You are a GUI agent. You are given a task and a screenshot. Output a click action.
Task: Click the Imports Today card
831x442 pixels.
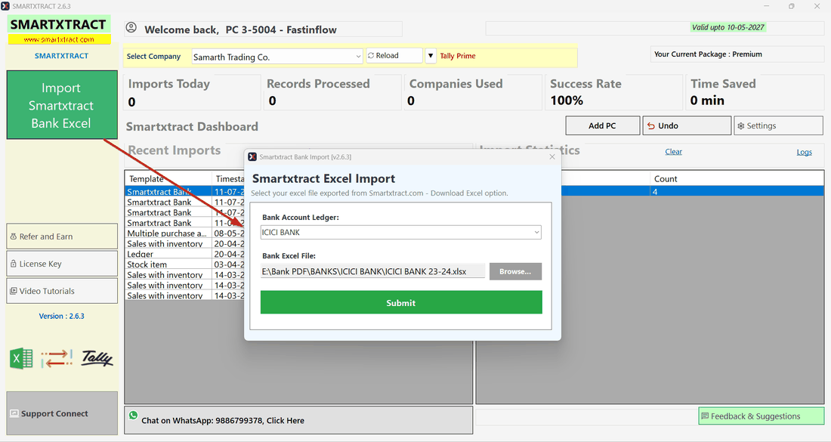click(192, 92)
